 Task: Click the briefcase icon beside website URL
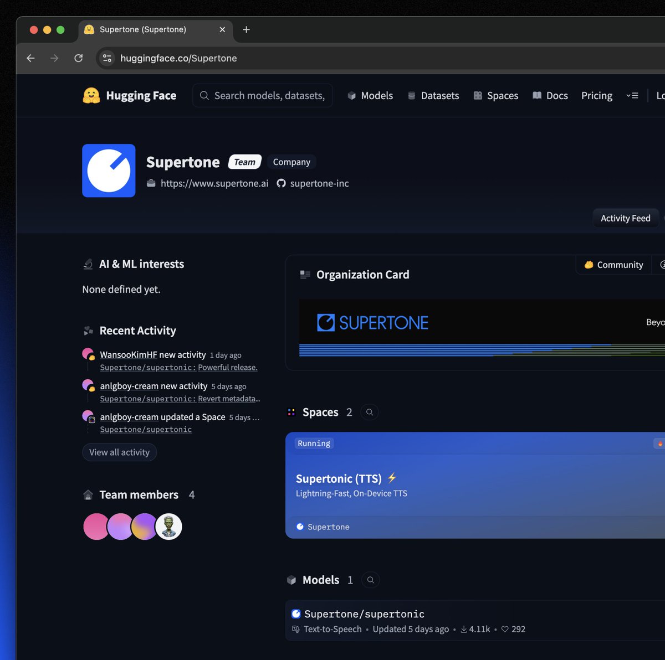(x=151, y=183)
